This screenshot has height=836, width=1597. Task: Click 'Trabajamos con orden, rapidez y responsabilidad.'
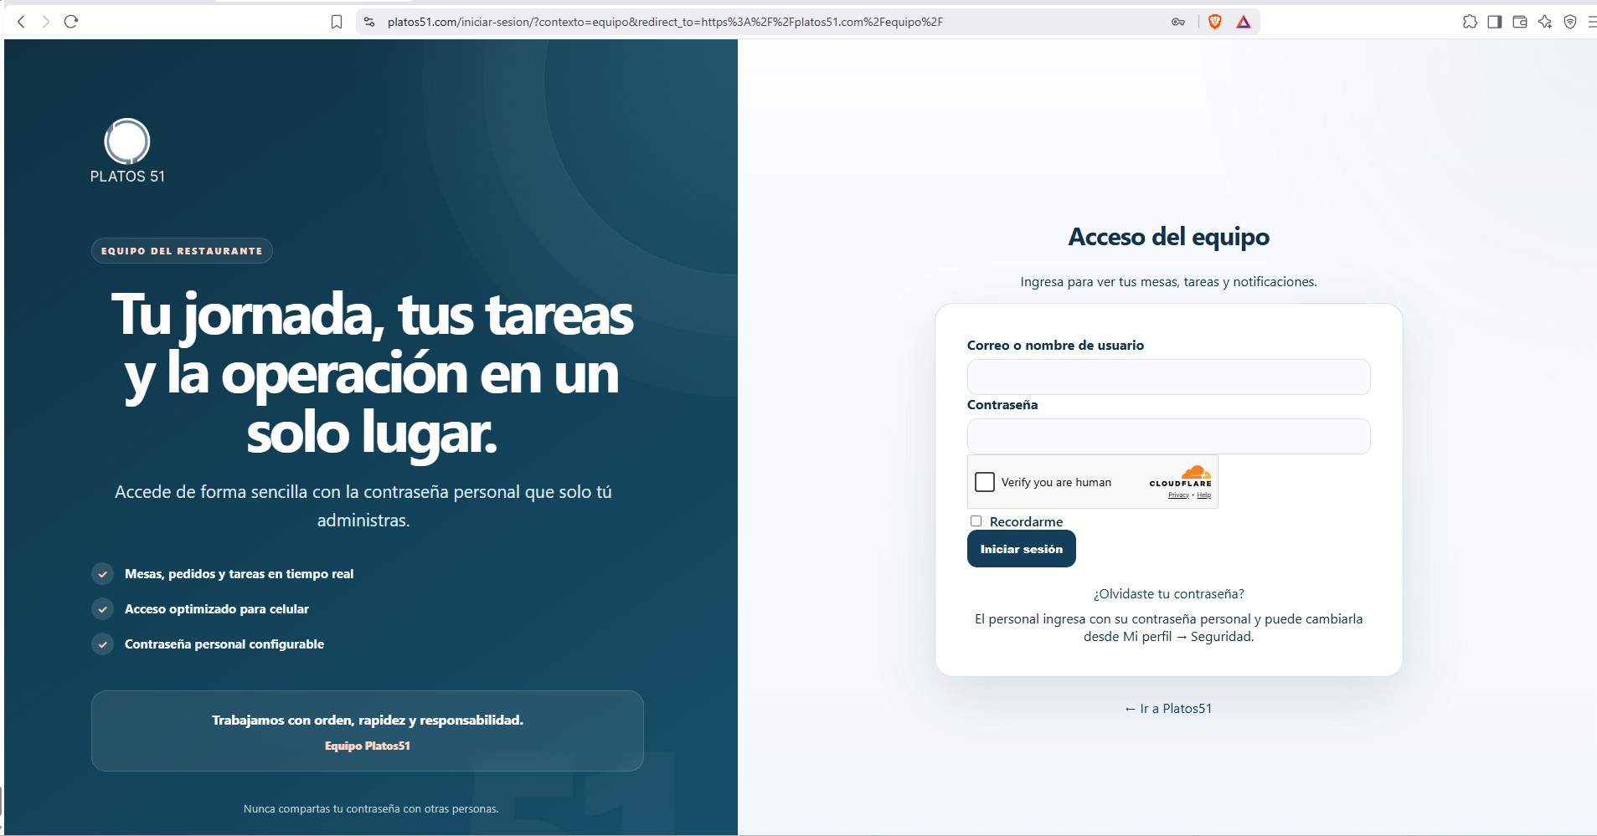point(368,721)
